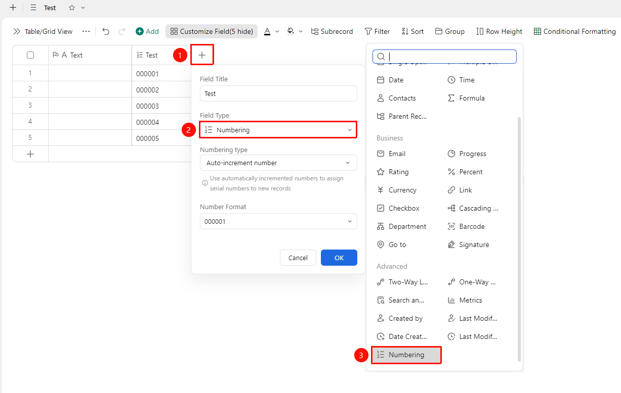Screen dimensions: 621x393
Task: Click the plus icon at top-left corner
Action: 13,8
